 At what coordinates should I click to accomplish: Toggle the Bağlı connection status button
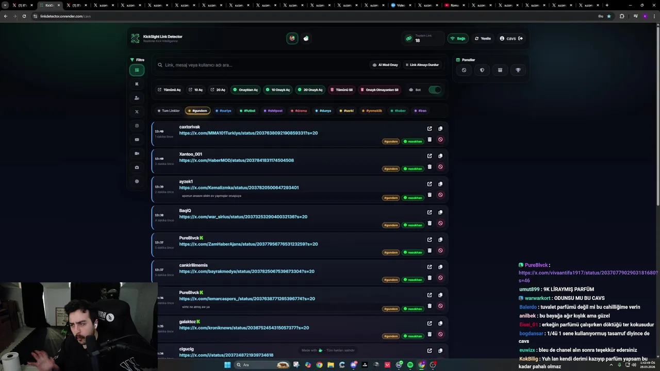458,39
